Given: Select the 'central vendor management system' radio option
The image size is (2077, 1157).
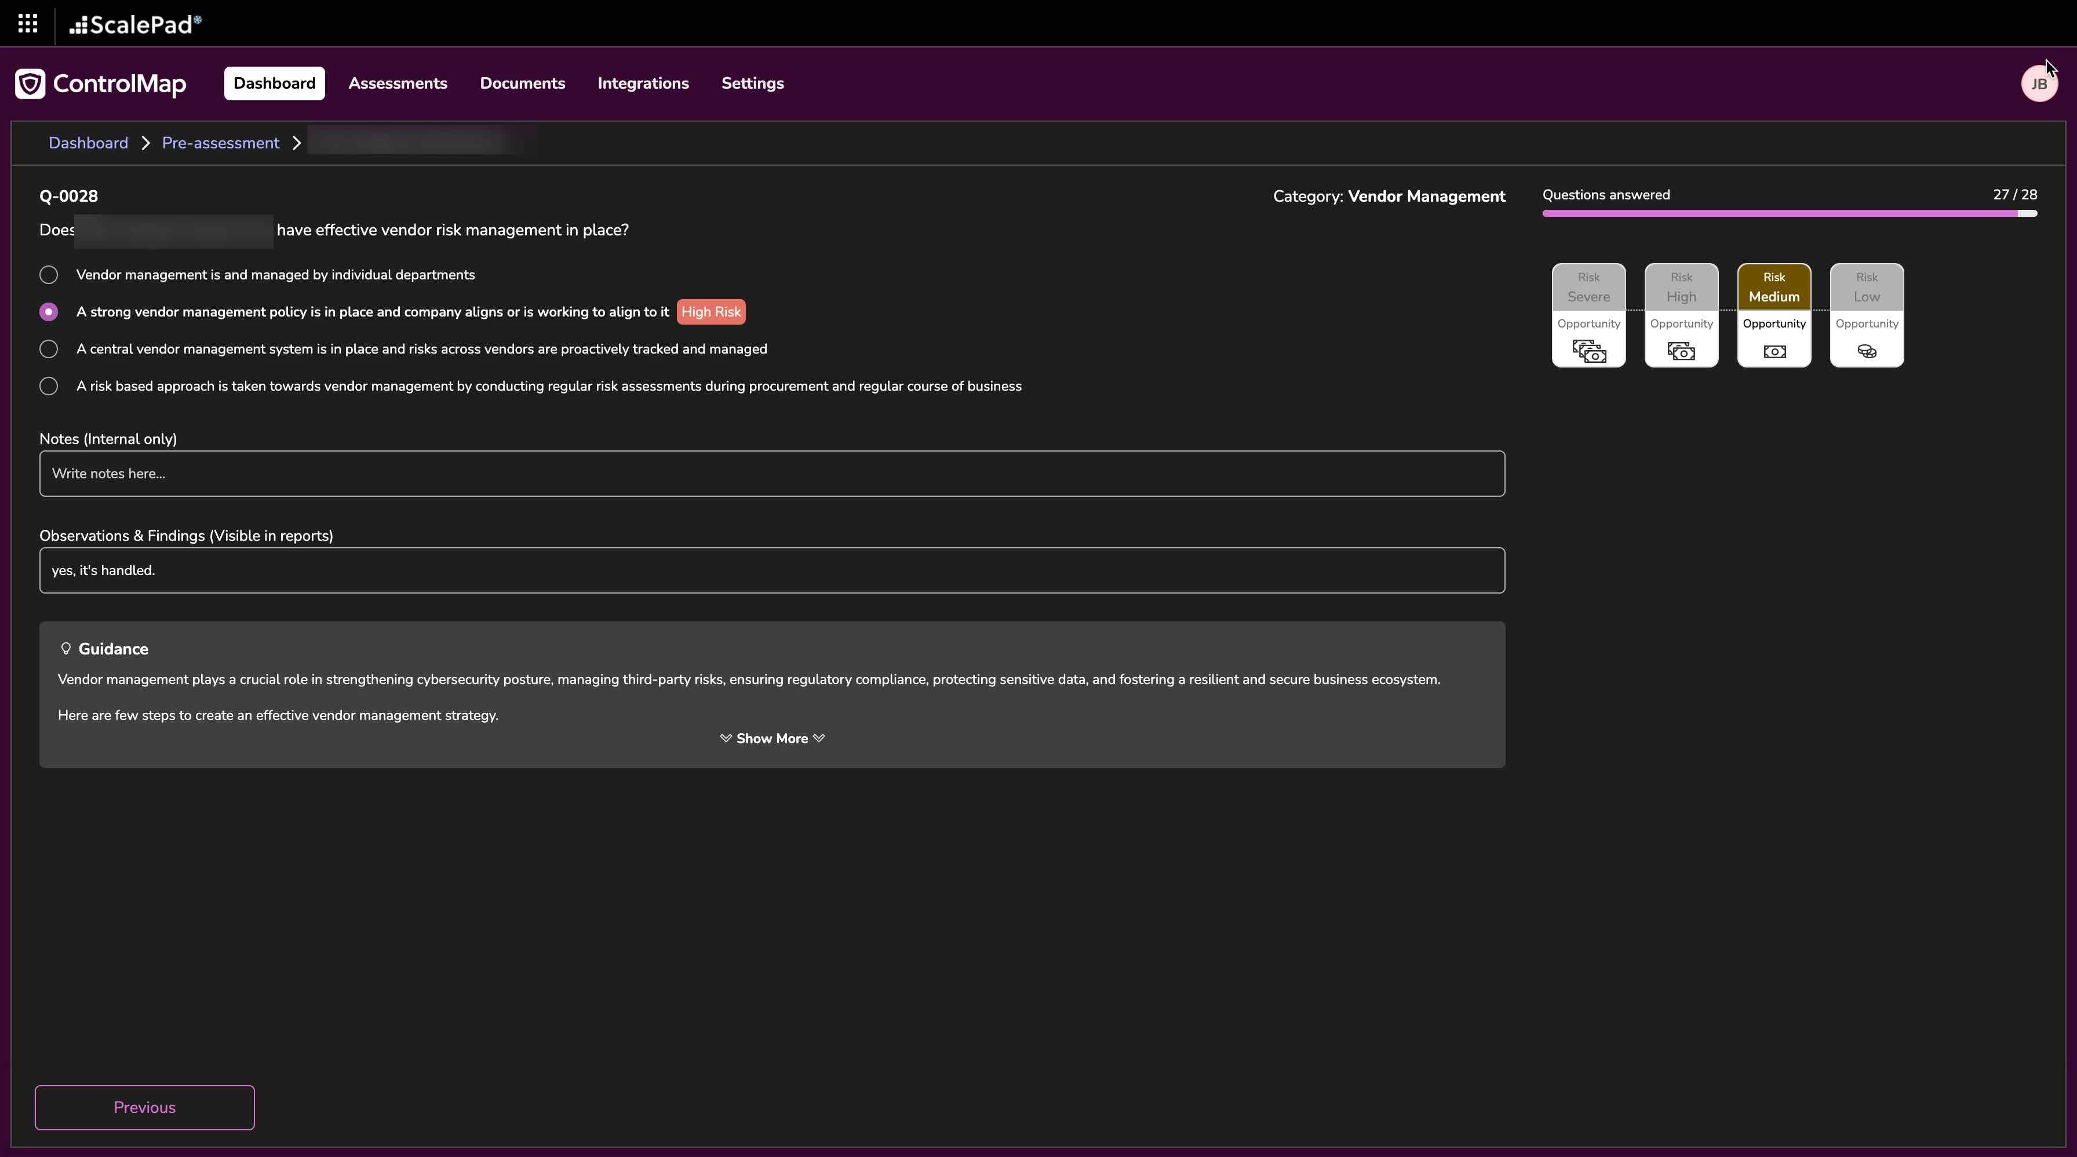Looking at the screenshot, I should (x=48, y=349).
